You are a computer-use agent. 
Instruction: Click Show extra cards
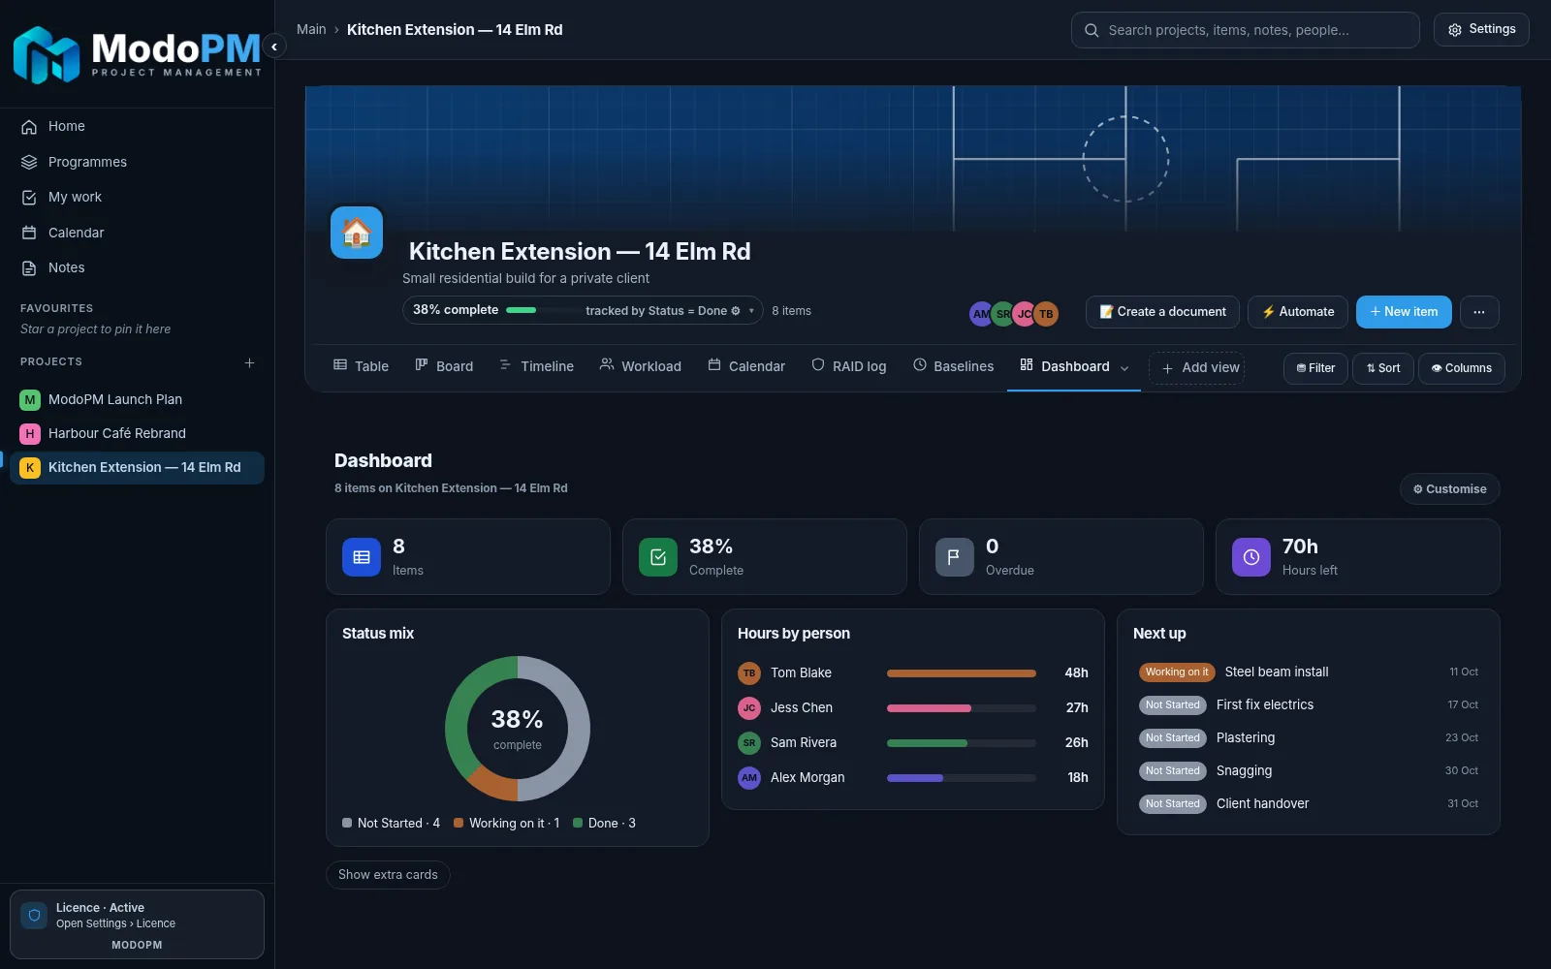pos(388,874)
